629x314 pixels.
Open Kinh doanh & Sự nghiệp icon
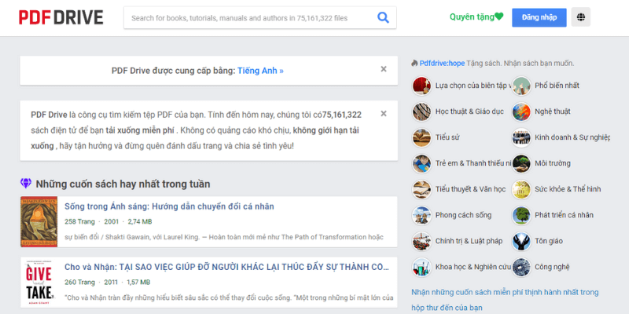click(521, 137)
